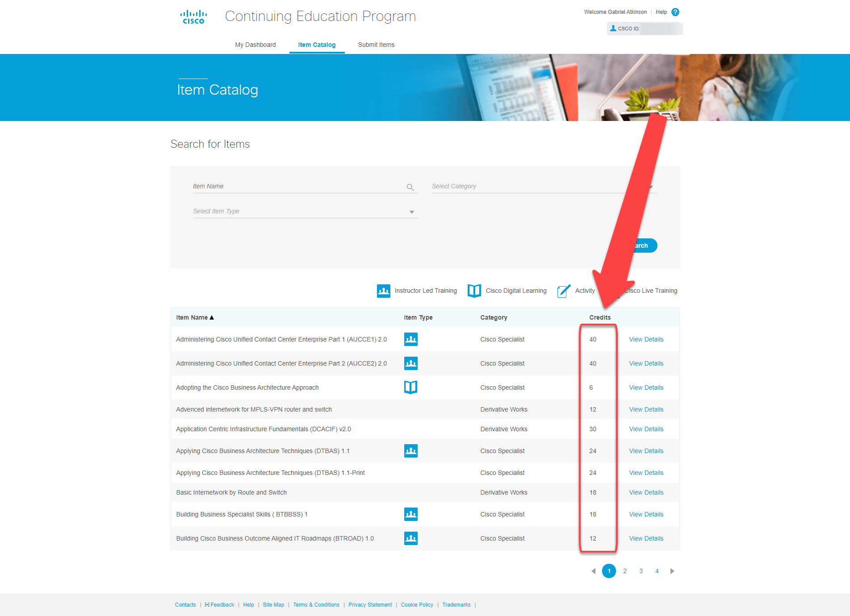Screen dimensions: 850x616
Task: Click item type icon for AUCCE1 2.0 row
Action: click(x=411, y=339)
